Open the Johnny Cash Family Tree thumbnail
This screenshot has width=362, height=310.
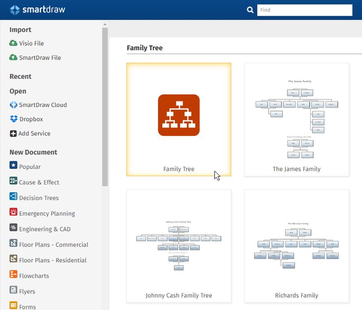pos(179,246)
